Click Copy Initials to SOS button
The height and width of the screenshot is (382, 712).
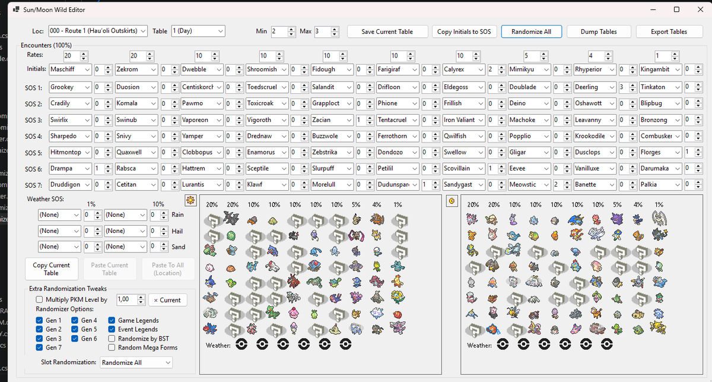click(x=464, y=31)
